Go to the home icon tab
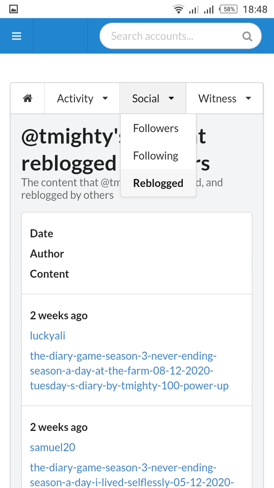The image size is (274, 488). pos(27,99)
